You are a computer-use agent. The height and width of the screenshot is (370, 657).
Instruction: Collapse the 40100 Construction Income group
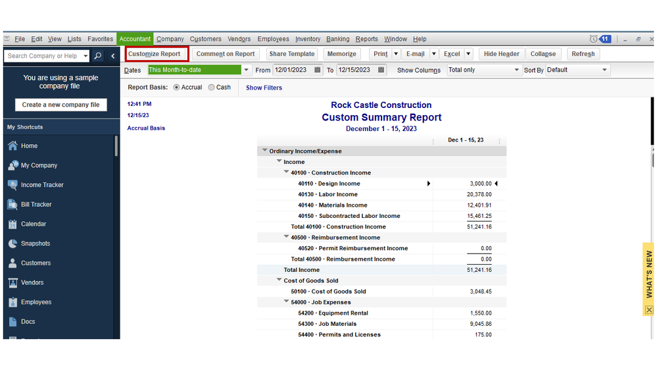pyautogui.click(x=286, y=172)
